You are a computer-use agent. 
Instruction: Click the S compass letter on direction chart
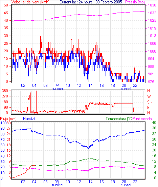148,102
